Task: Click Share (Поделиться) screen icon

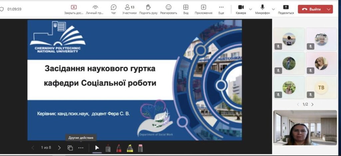Action: 286,9
